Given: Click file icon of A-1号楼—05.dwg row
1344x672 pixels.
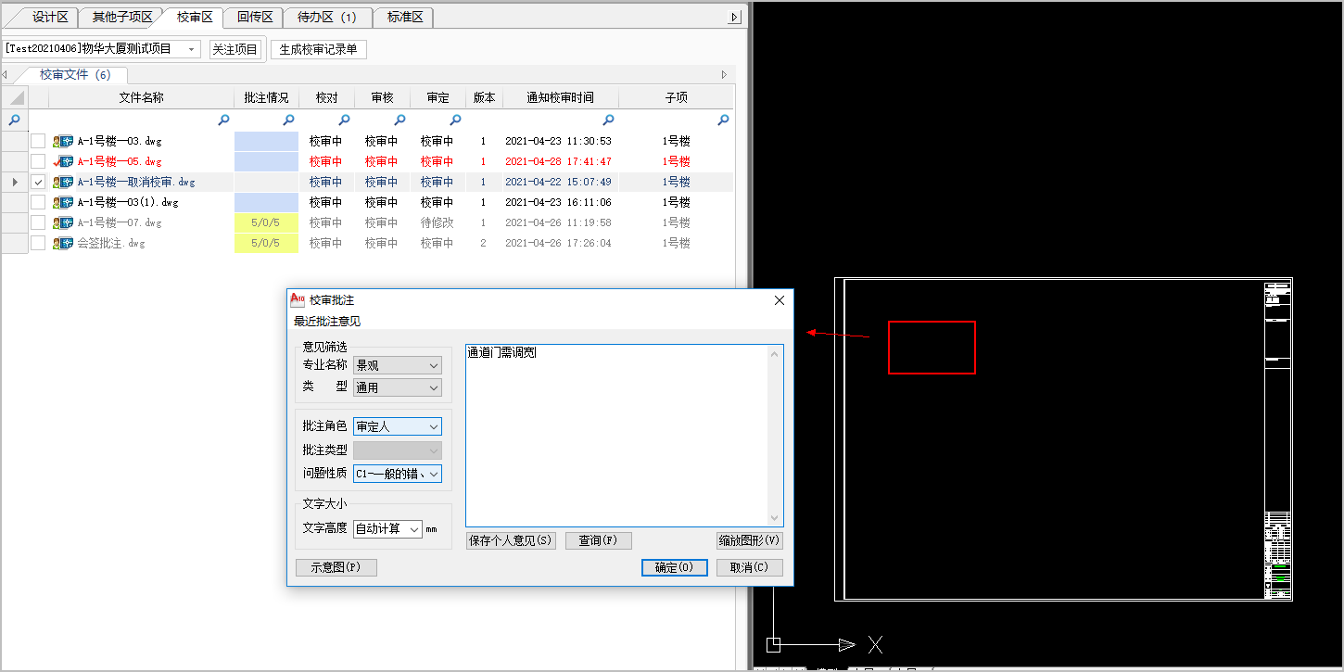Looking at the screenshot, I should [x=63, y=162].
